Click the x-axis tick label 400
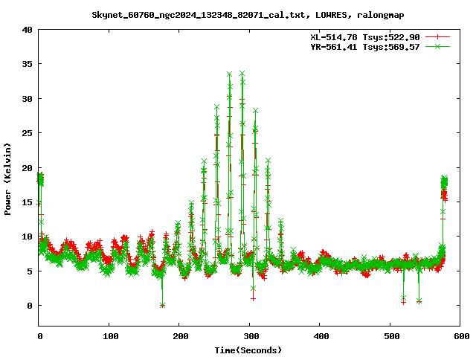 [321, 336]
